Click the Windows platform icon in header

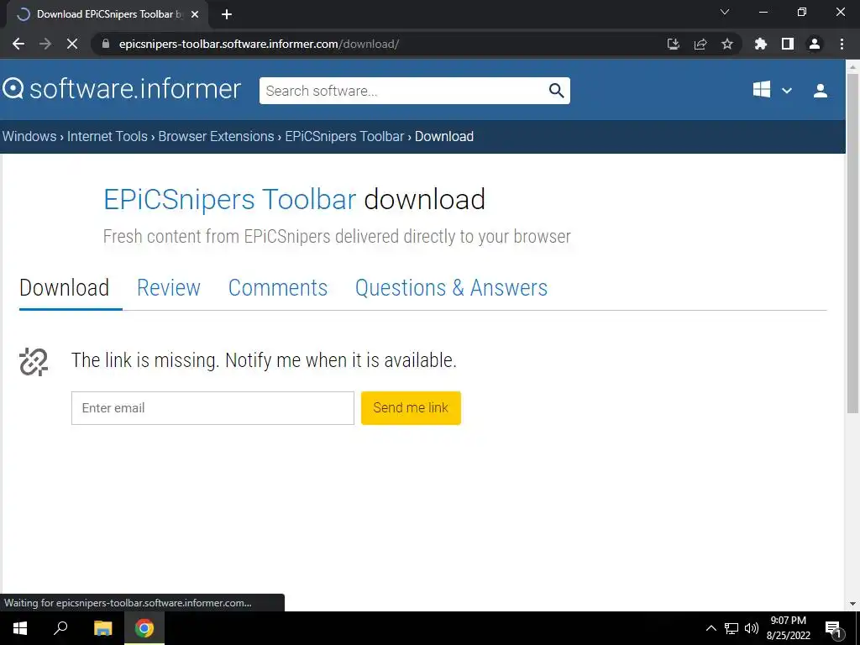pyautogui.click(x=762, y=90)
